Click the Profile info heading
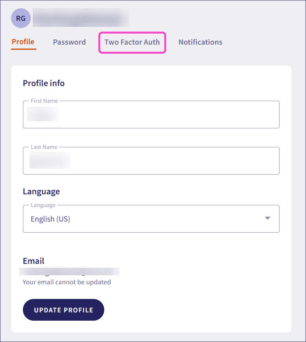 (x=43, y=83)
